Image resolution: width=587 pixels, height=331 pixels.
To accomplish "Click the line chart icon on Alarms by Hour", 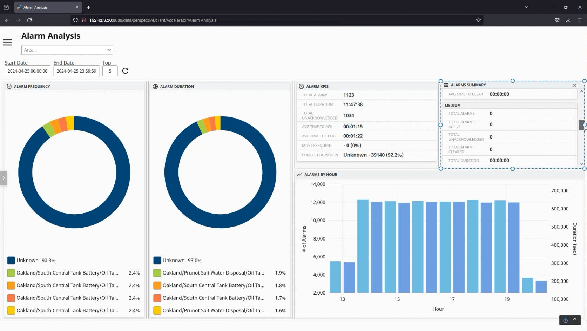I will (x=299, y=174).
